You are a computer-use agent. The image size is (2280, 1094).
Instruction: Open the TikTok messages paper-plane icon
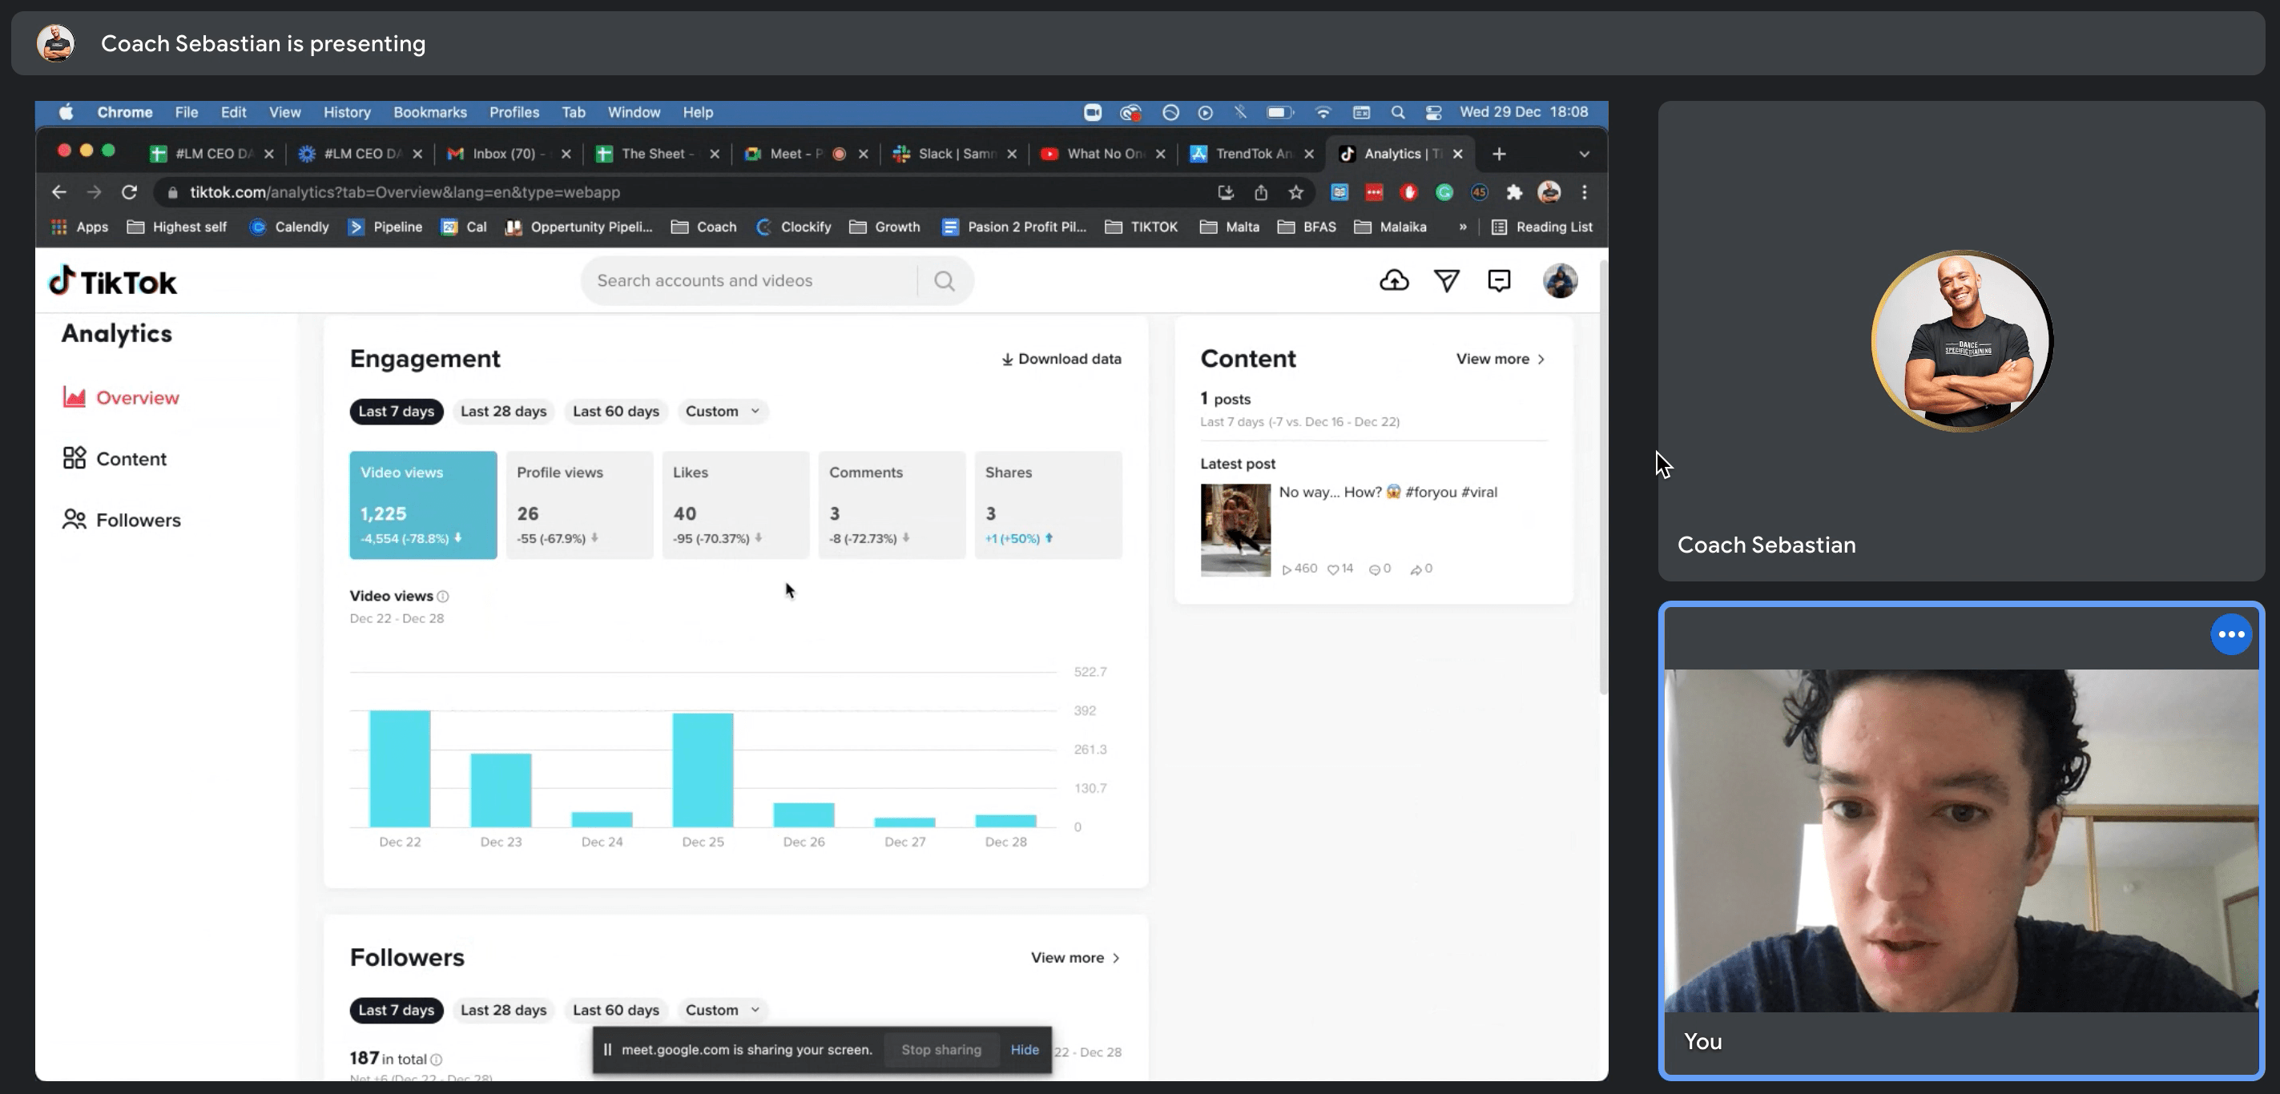click(x=1446, y=280)
